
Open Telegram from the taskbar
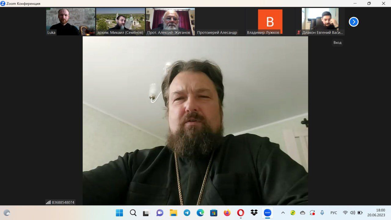point(187,213)
